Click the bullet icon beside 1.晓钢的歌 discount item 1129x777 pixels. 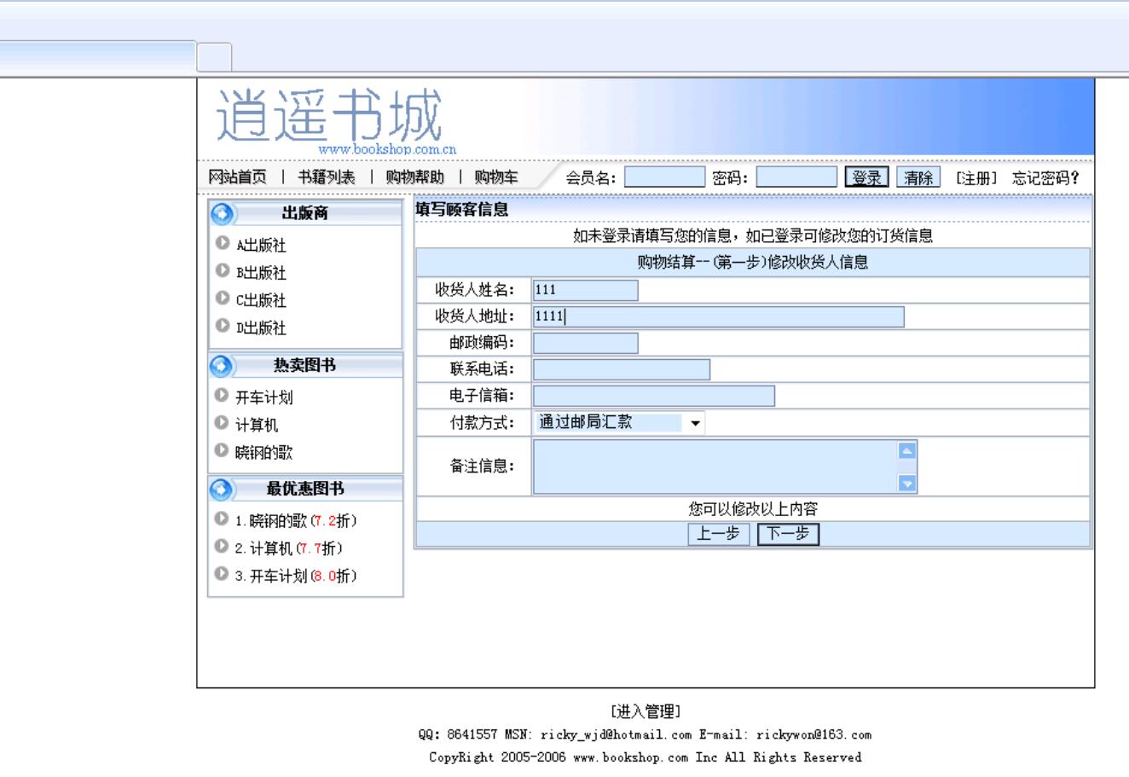[x=223, y=519]
